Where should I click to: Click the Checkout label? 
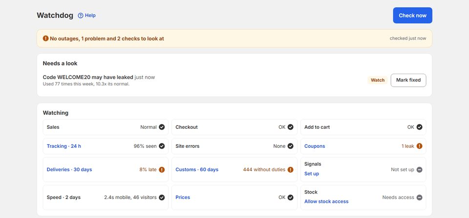[x=187, y=127]
